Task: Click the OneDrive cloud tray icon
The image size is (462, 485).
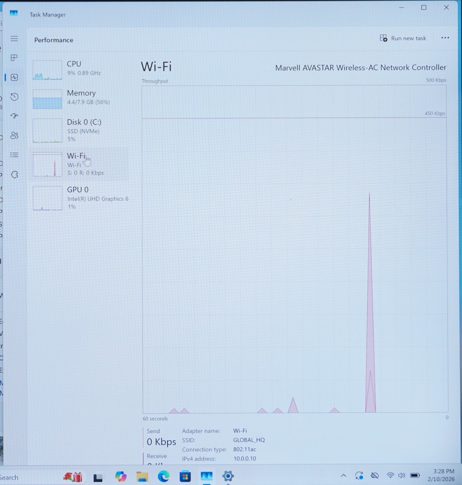Action: point(375,476)
